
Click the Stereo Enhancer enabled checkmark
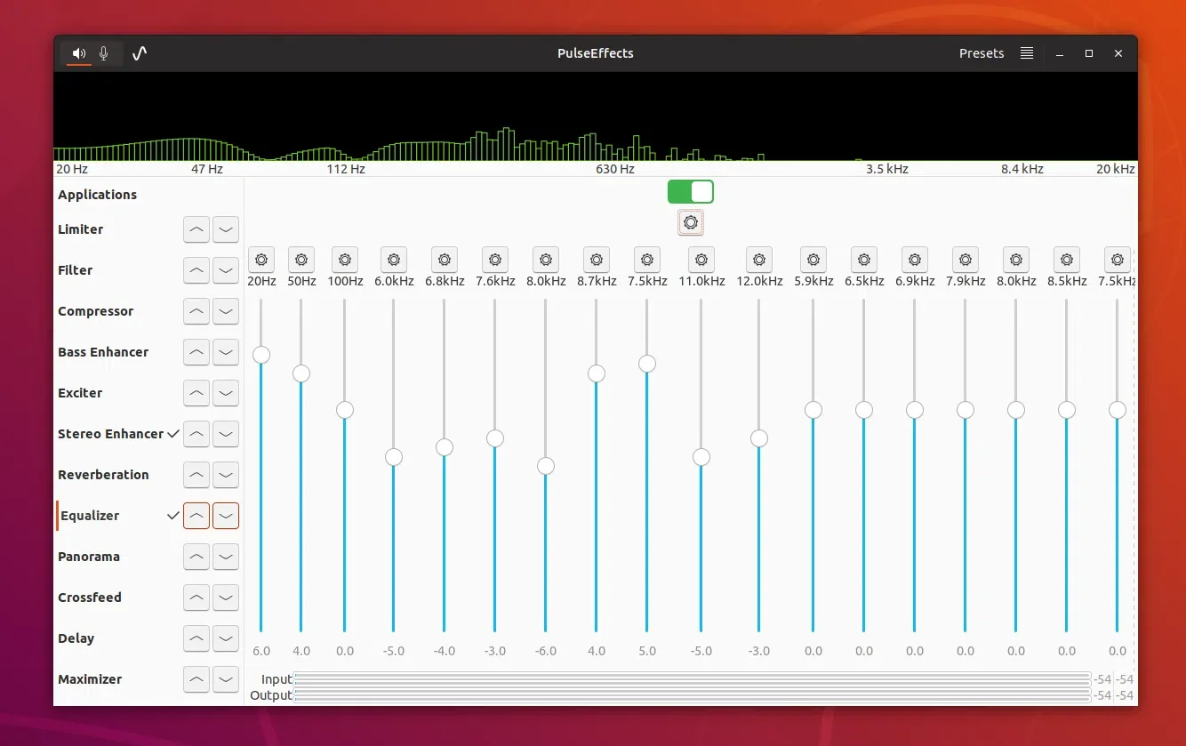(x=174, y=434)
